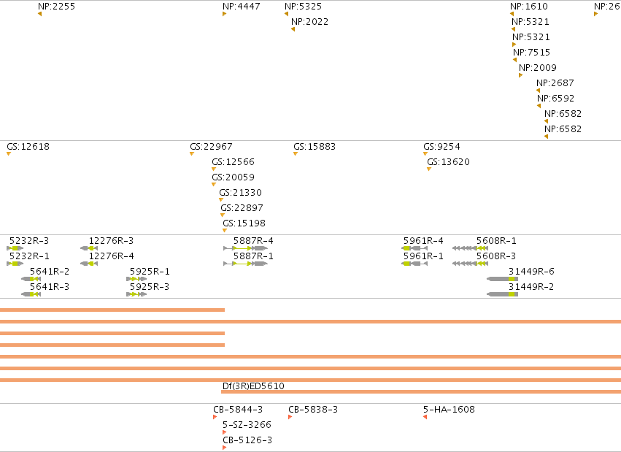The height and width of the screenshot is (452, 621).
Task: Click the marker below NP:2009
Action: (521, 75)
